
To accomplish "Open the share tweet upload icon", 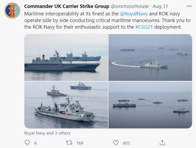I will pyautogui.click(x=162, y=142).
